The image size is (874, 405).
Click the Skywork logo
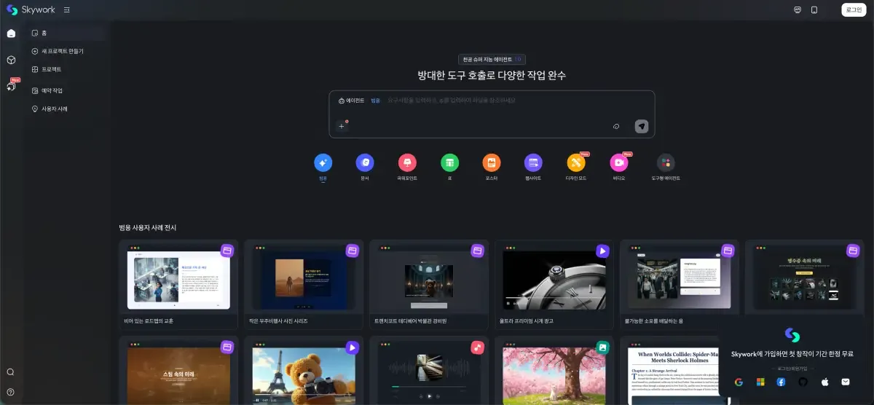31,10
